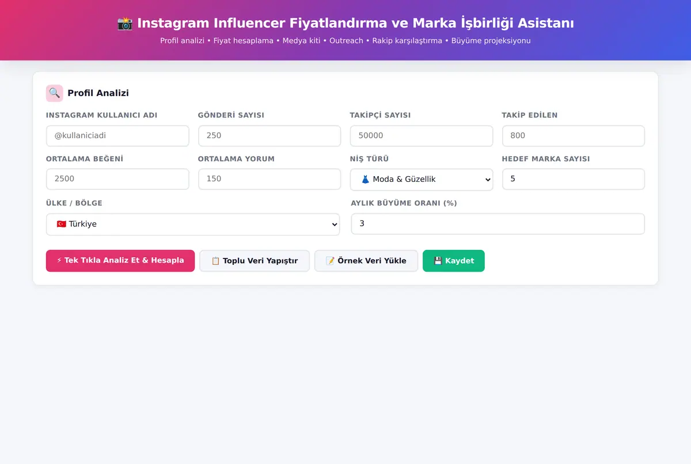Screen dimensions: 691x464
Task: Click the camera emoji in the header title
Action: coord(125,24)
